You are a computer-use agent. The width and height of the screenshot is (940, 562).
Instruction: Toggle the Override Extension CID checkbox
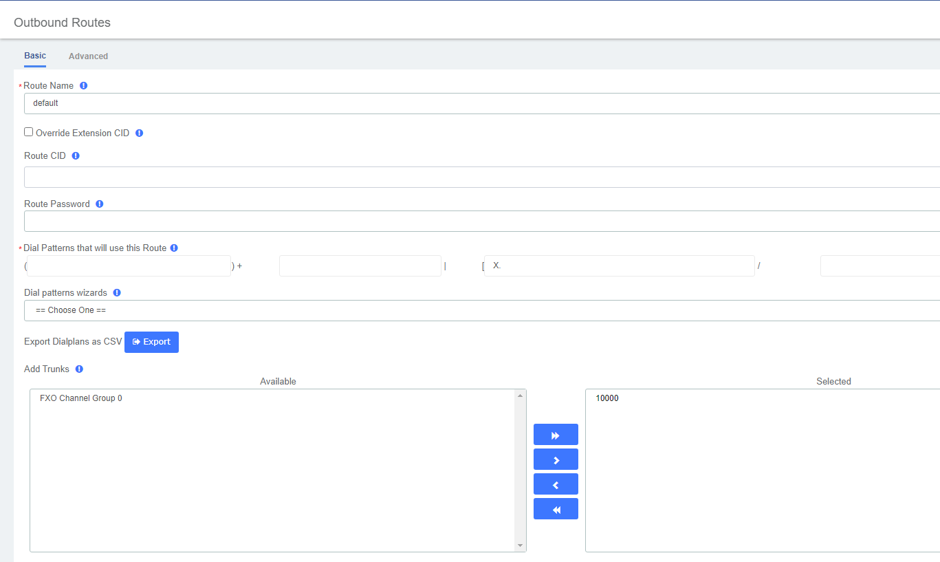coord(29,132)
